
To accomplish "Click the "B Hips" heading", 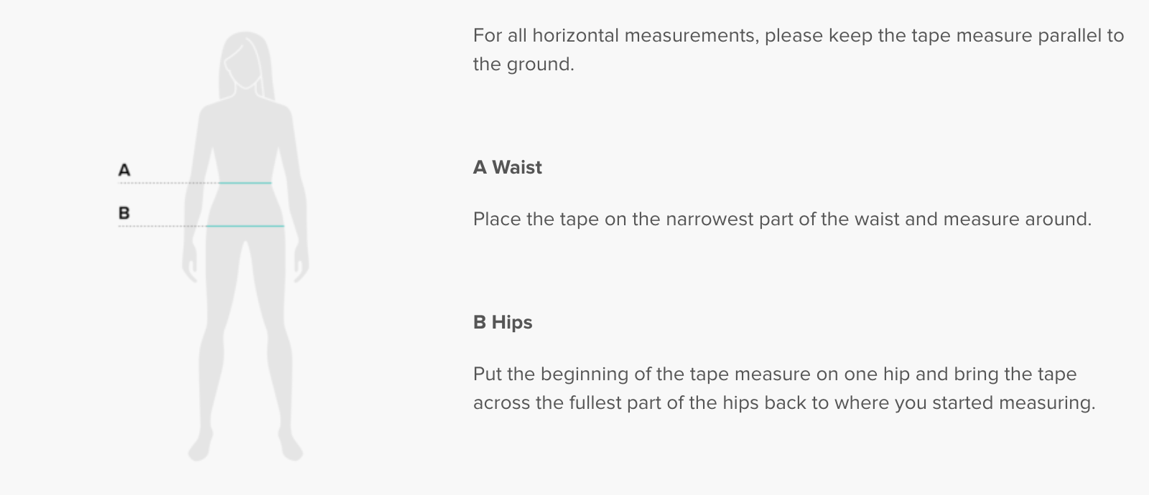I will 503,322.
